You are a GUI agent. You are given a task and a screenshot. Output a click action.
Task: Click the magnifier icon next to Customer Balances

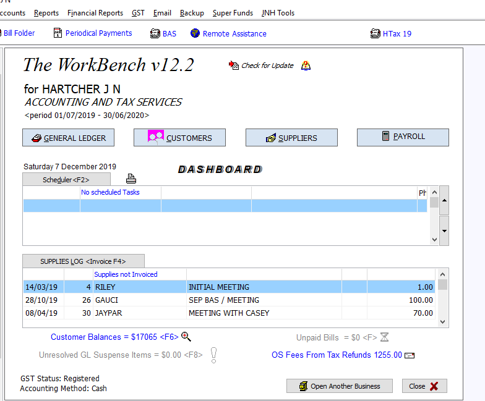pos(186,337)
